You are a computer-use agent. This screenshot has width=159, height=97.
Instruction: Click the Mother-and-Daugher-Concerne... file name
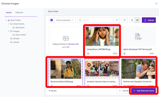tap(138, 82)
